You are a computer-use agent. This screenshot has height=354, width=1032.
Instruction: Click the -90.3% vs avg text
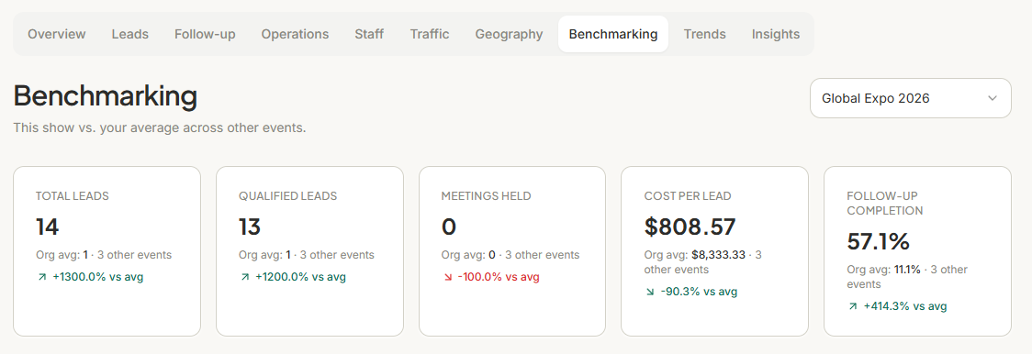(x=699, y=292)
